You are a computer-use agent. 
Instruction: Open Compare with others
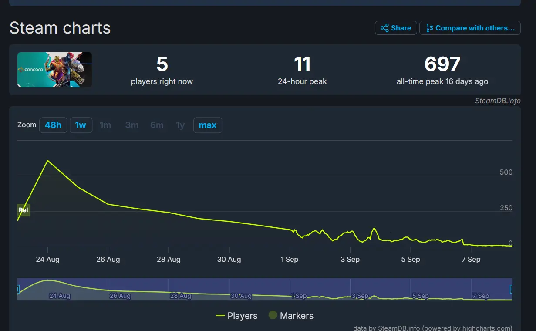(470, 28)
